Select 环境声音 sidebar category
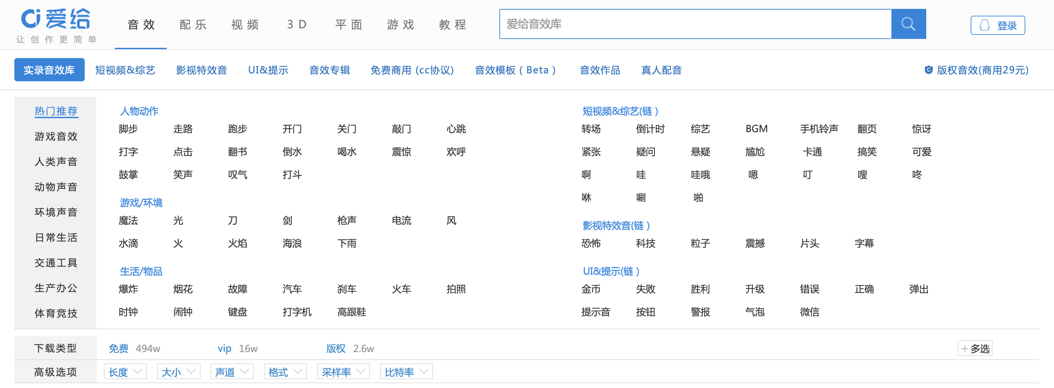1054x388 pixels. click(56, 212)
